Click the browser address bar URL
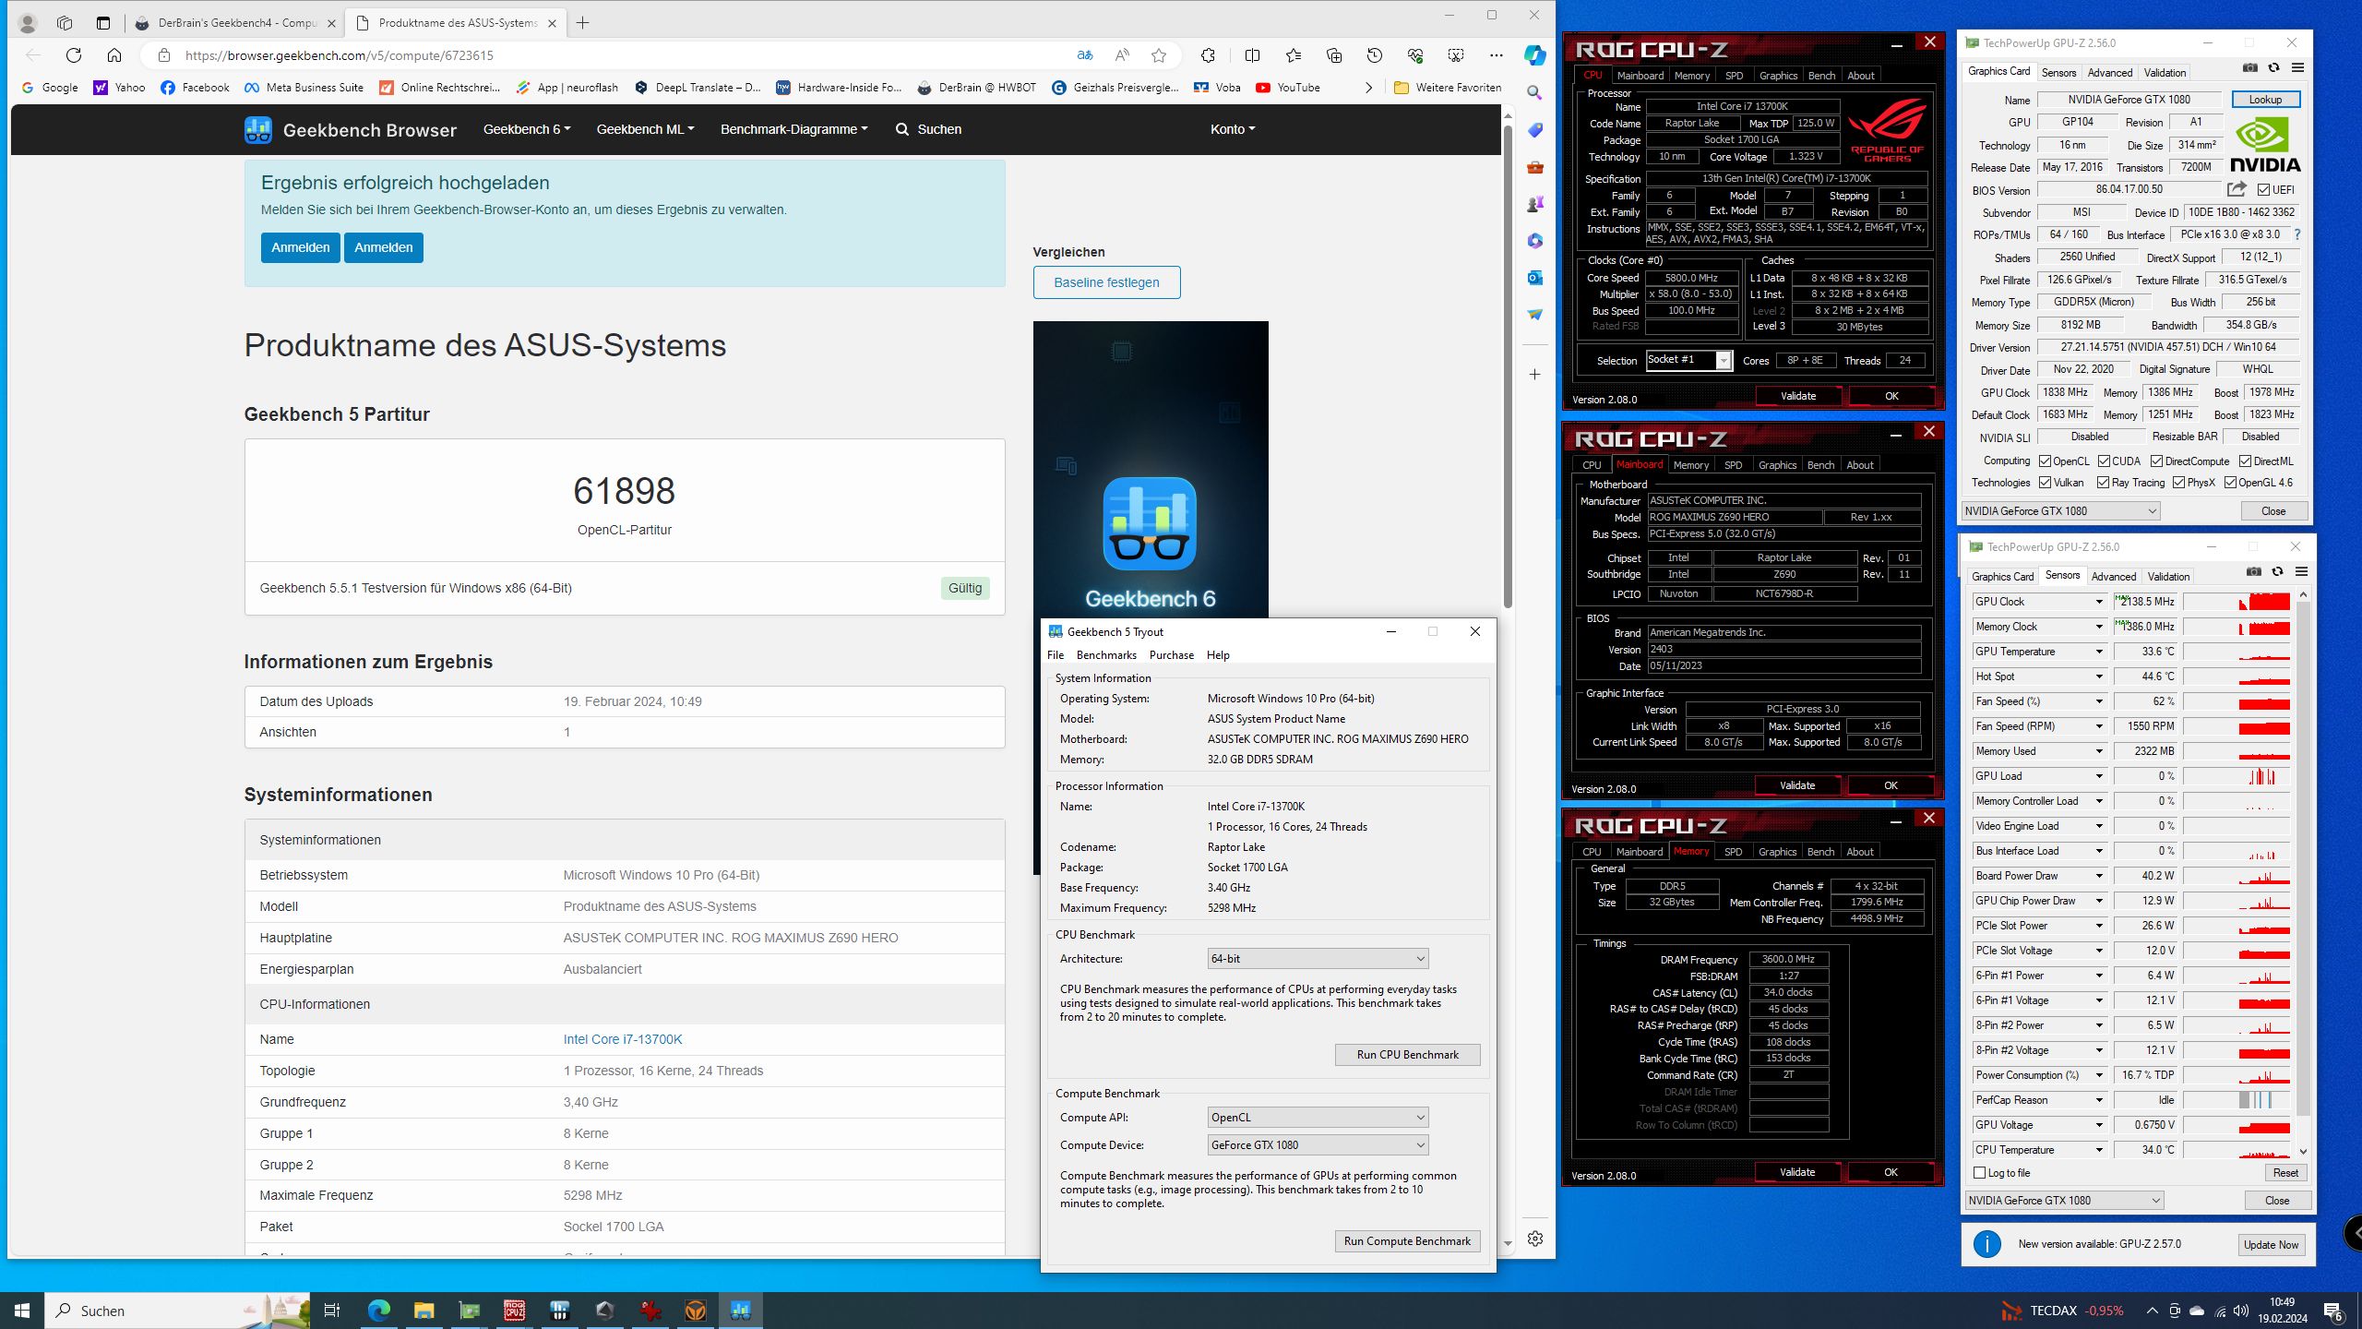Viewport: 2362px width, 1329px height. click(340, 55)
